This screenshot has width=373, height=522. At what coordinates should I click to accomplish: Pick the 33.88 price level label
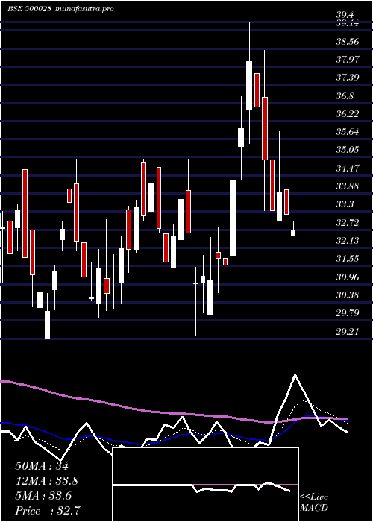pos(347,186)
